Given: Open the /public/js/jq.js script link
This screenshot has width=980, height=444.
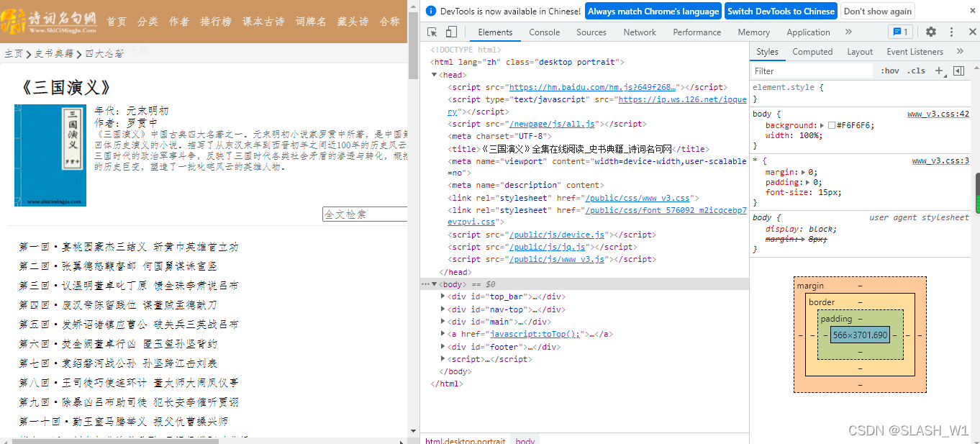Looking at the screenshot, I should click(548, 247).
